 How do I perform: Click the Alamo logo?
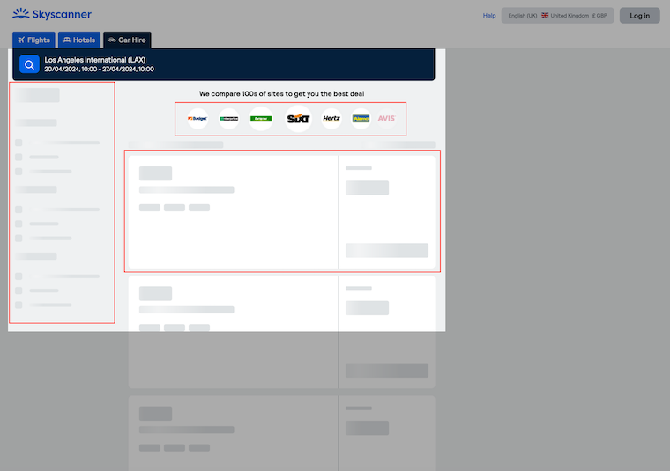click(x=361, y=119)
